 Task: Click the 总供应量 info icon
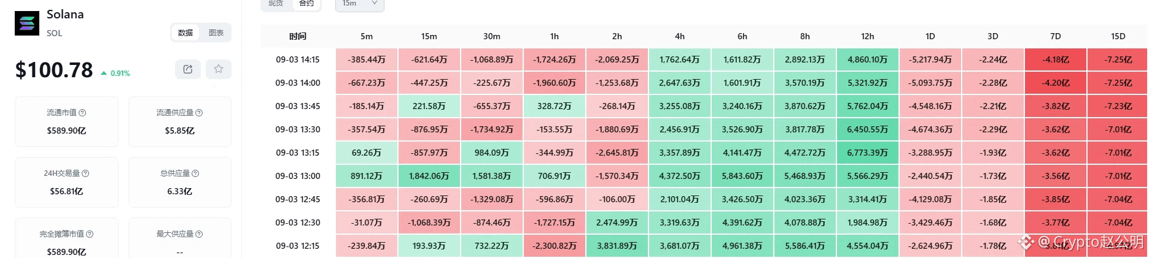point(195,173)
